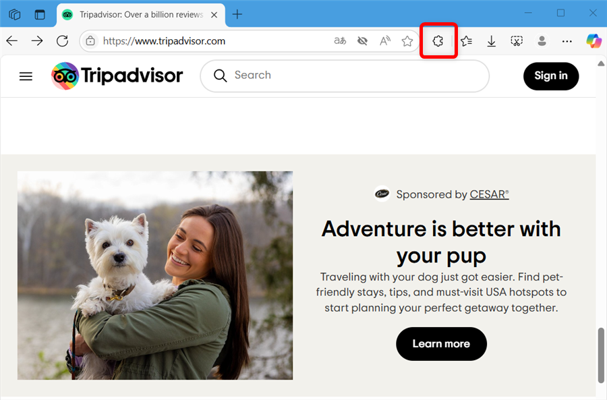Open Tripadvisor hamburger menu
This screenshot has height=400, width=607.
coord(26,76)
